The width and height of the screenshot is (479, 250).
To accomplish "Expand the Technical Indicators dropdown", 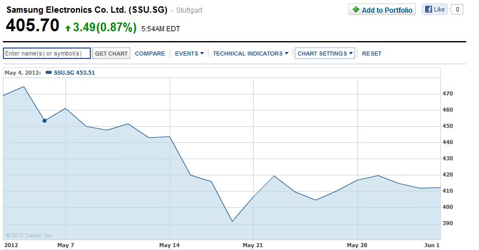I will [x=250, y=53].
